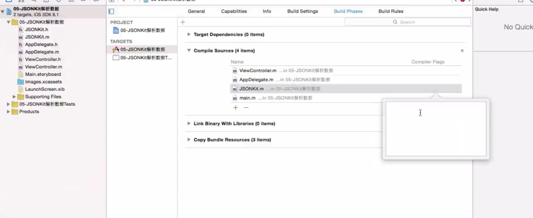
Task: Go to the Info tab
Action: tap(267, 12)
